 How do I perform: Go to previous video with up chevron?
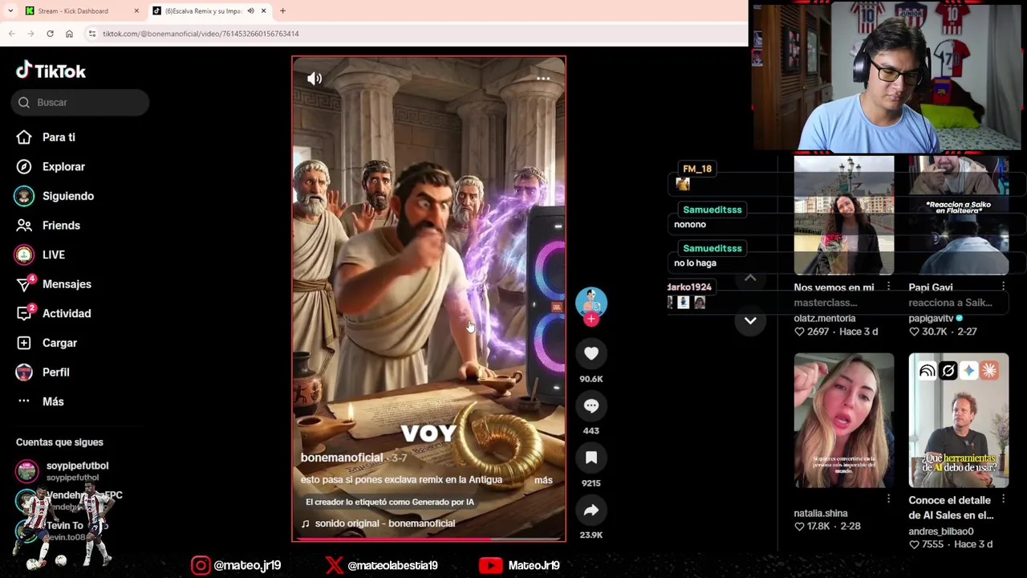click(x=750, y=278)
